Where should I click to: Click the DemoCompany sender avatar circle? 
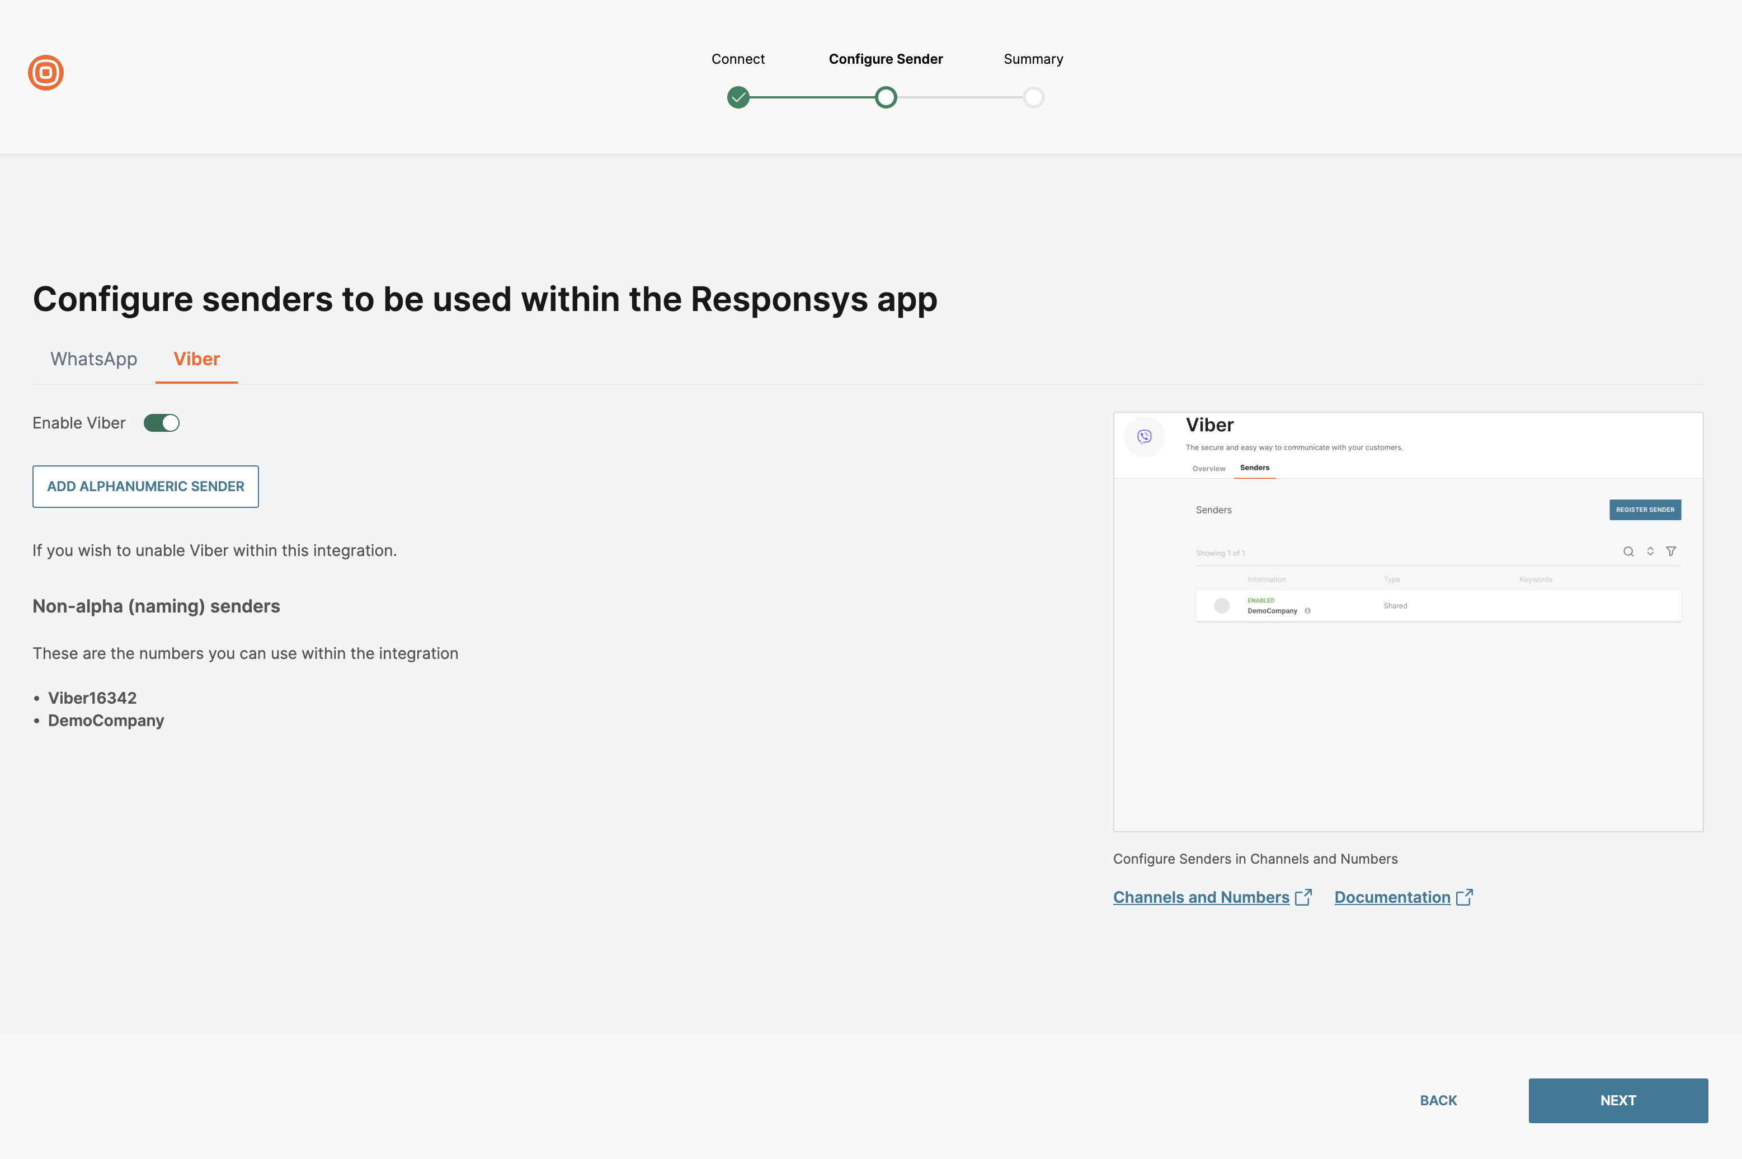1221,605
